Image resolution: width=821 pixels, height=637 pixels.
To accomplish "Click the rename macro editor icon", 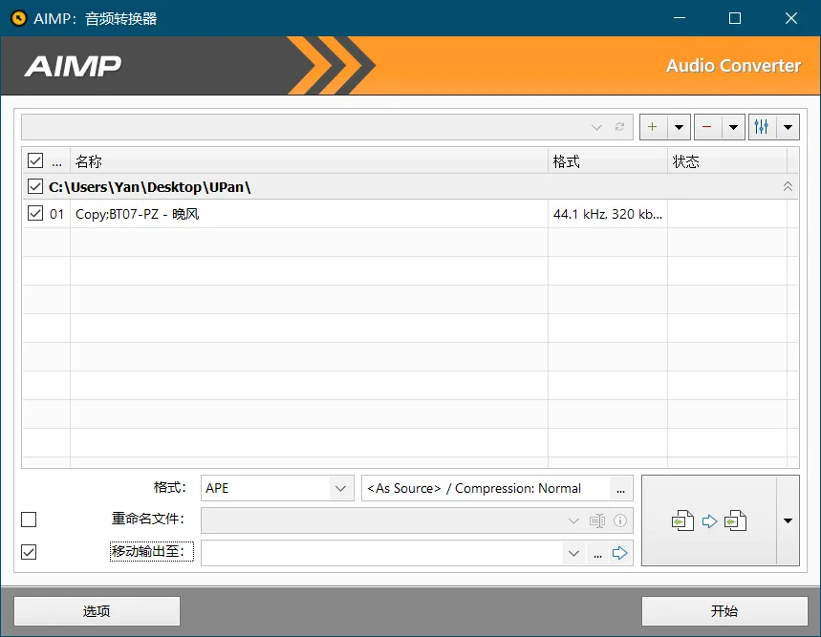I will (x=597, y=520).
